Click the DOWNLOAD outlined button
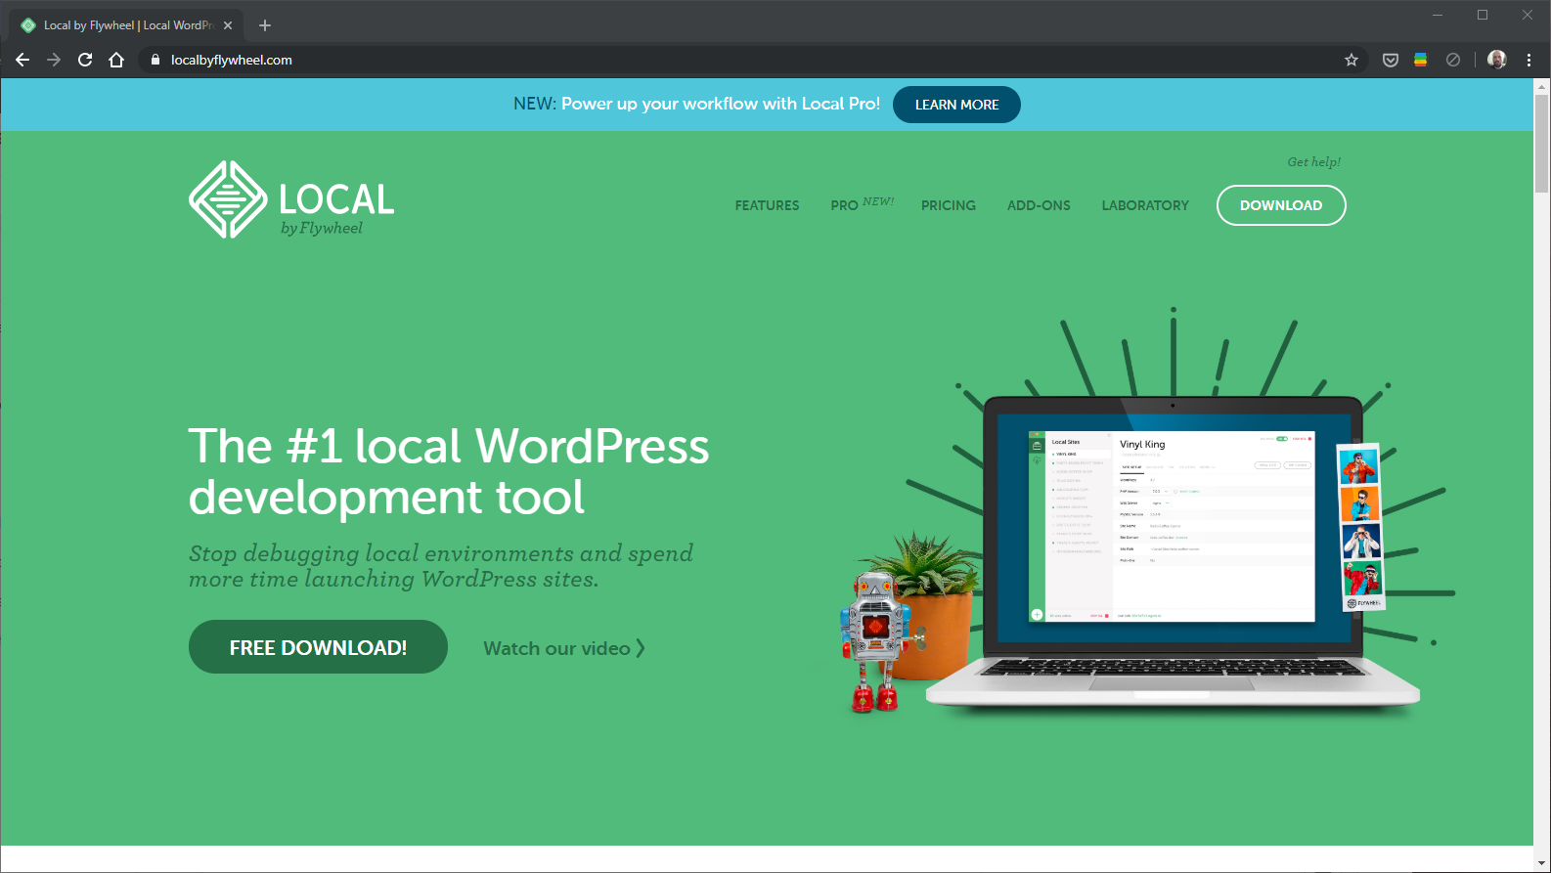The image size is (1551, 873). [1281, 205]
